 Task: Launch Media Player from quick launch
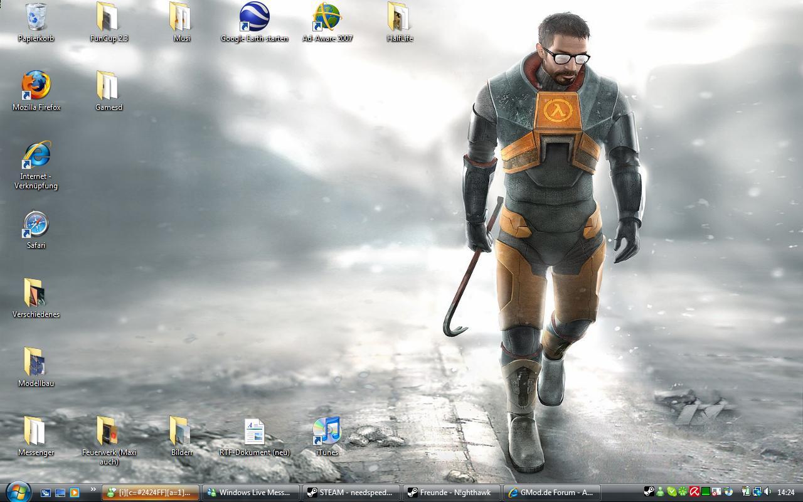click(x=75, y=493)
